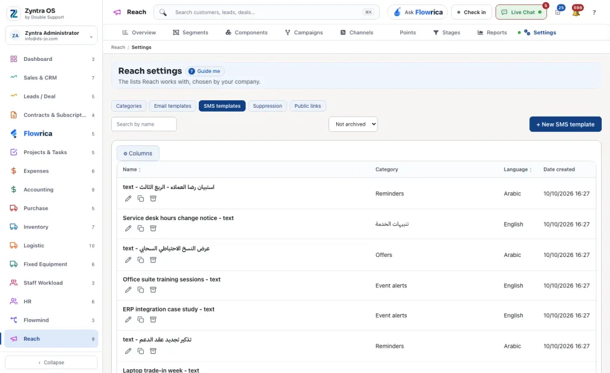Edit Office suite training sessions template
The width and height of the screenshot is (610, 373).
pos(128,290)
